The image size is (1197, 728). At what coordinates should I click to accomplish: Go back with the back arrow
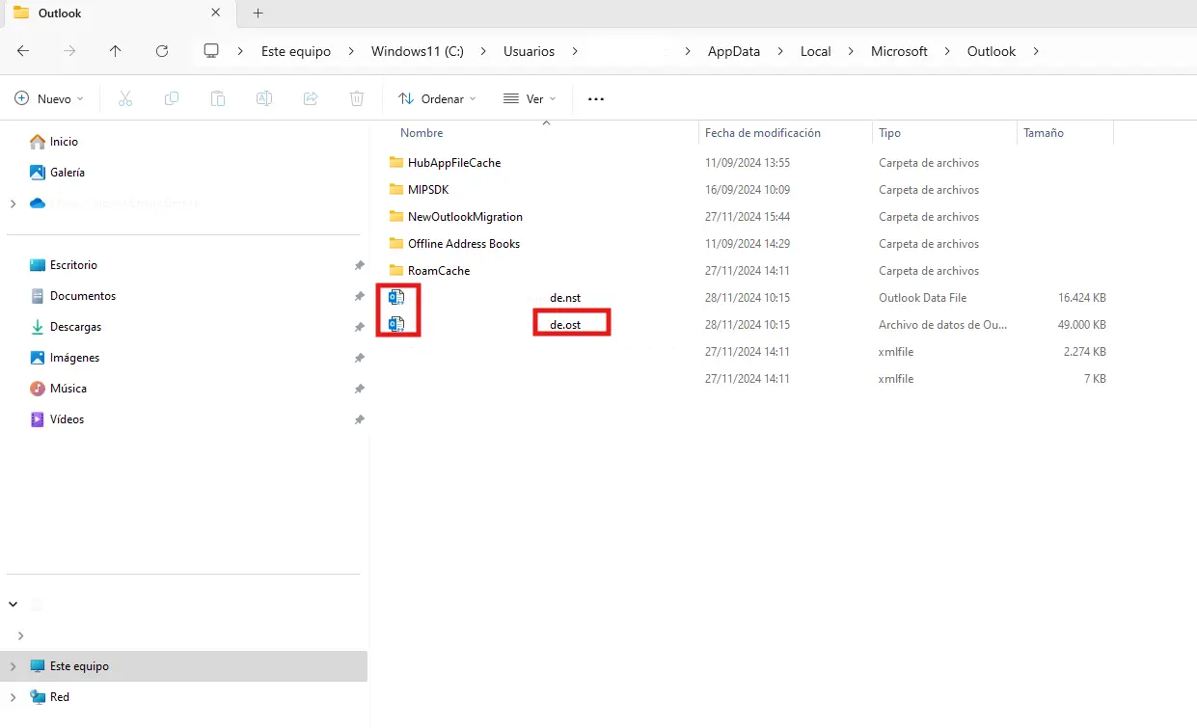(x=23, y=51)
